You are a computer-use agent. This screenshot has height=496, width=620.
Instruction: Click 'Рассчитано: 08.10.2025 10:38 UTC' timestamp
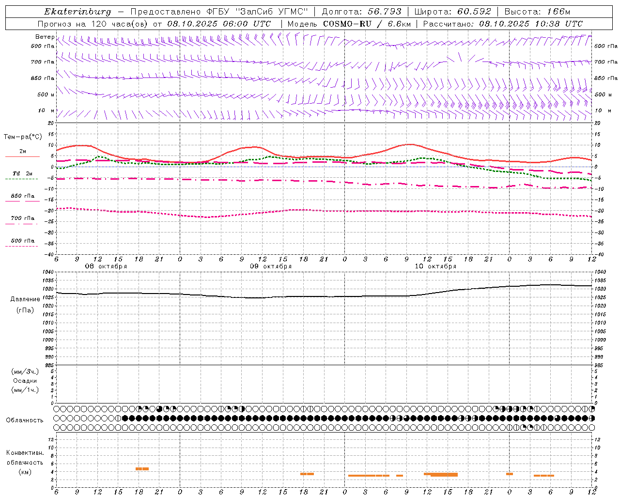(503, 24)
